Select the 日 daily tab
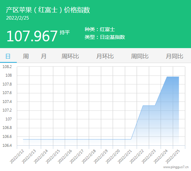 point(8,56)
